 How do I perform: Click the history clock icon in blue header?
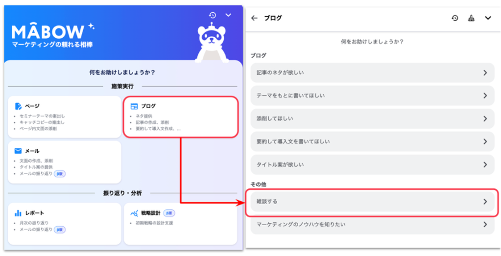pyautogui.click(x=212, y=15)
